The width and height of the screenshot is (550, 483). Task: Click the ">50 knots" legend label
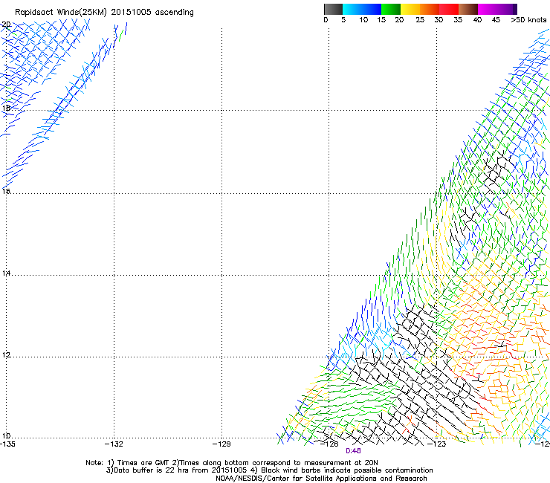tap(528, 20)
